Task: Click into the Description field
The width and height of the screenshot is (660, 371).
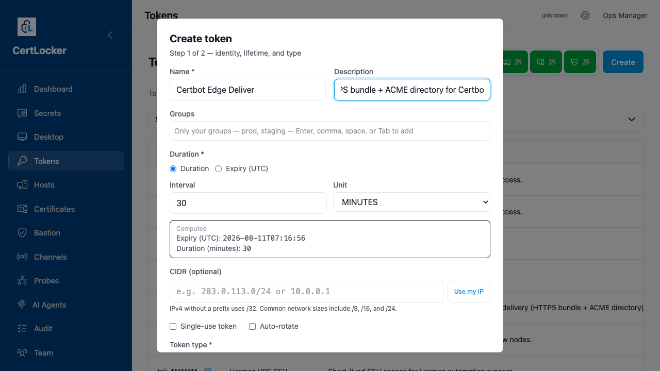Action: pyautogui.click(x=412, y=90)
